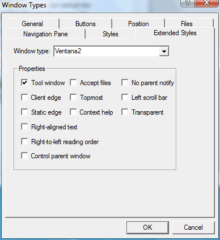Go to the Position tab
The height and width of the screenshot is (240, 220).
pos(138,24)
